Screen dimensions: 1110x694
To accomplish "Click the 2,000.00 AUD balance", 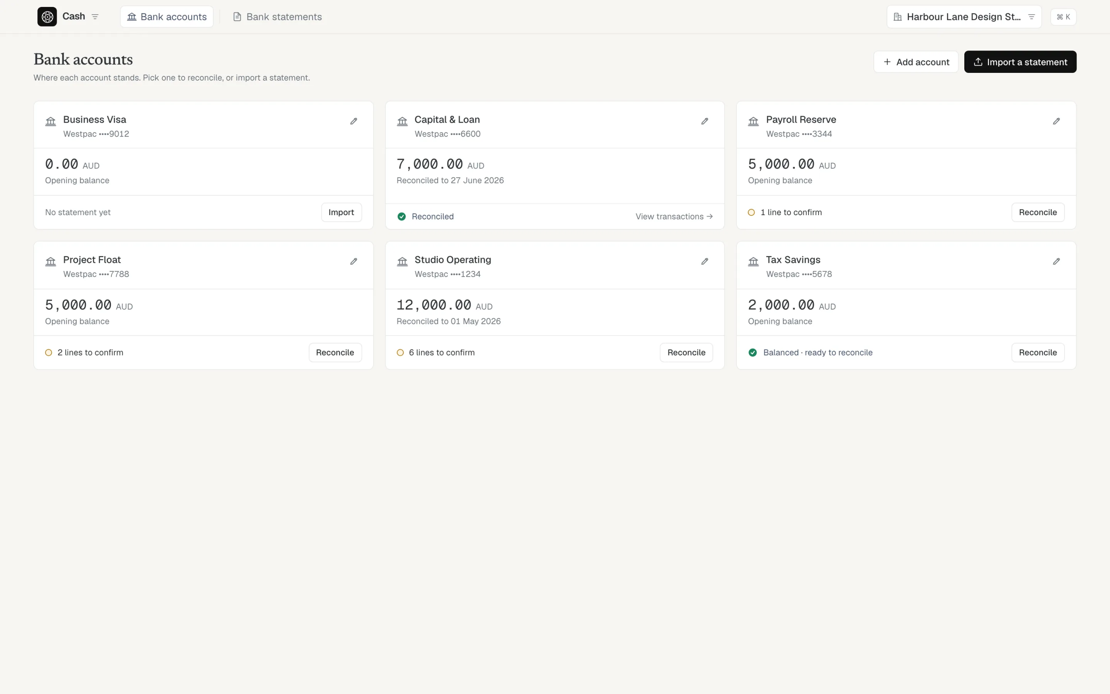I will coord(792,305).
